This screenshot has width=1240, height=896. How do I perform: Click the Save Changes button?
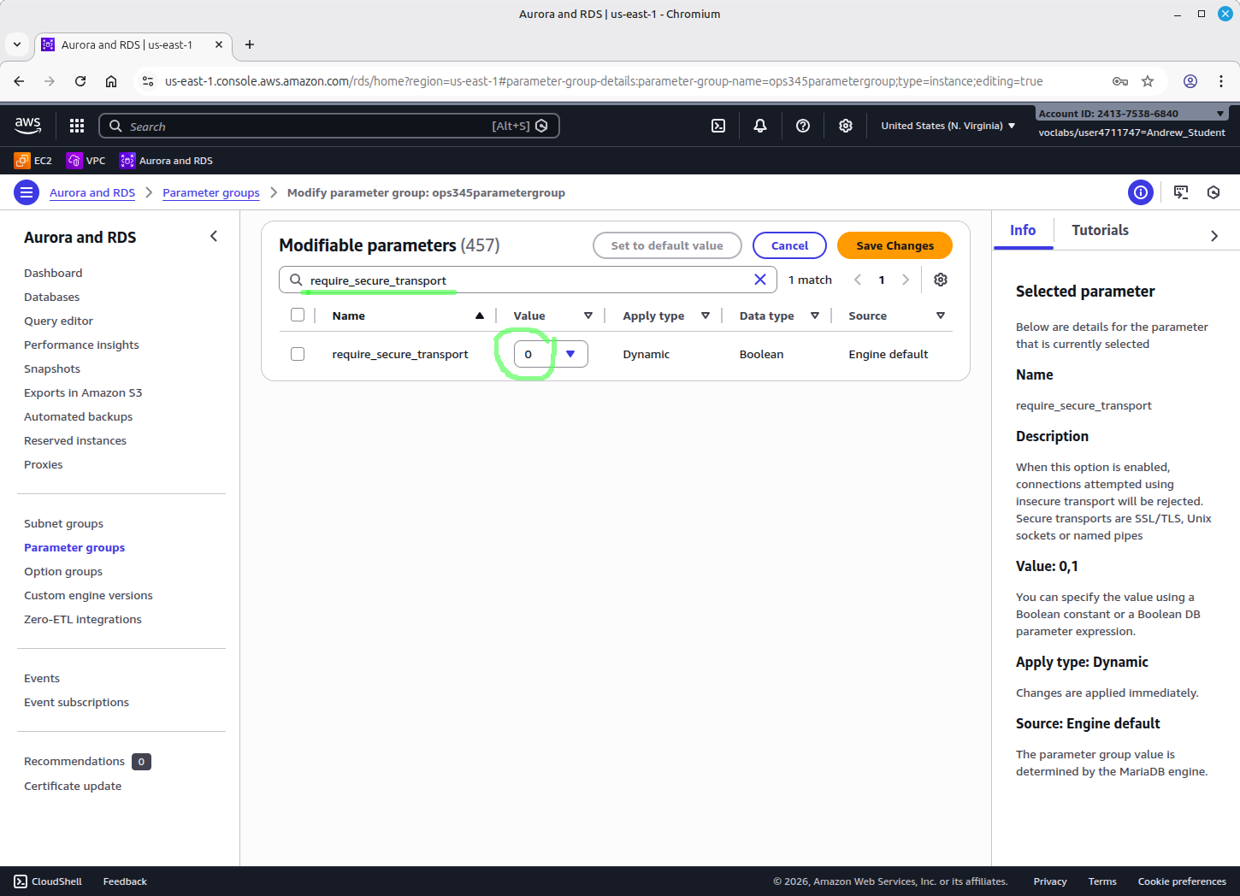click(x=895, y=245)
